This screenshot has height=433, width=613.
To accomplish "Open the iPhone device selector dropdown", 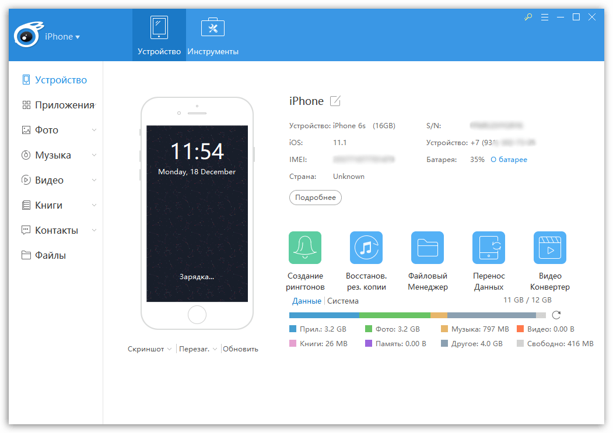I will [62, 37].
